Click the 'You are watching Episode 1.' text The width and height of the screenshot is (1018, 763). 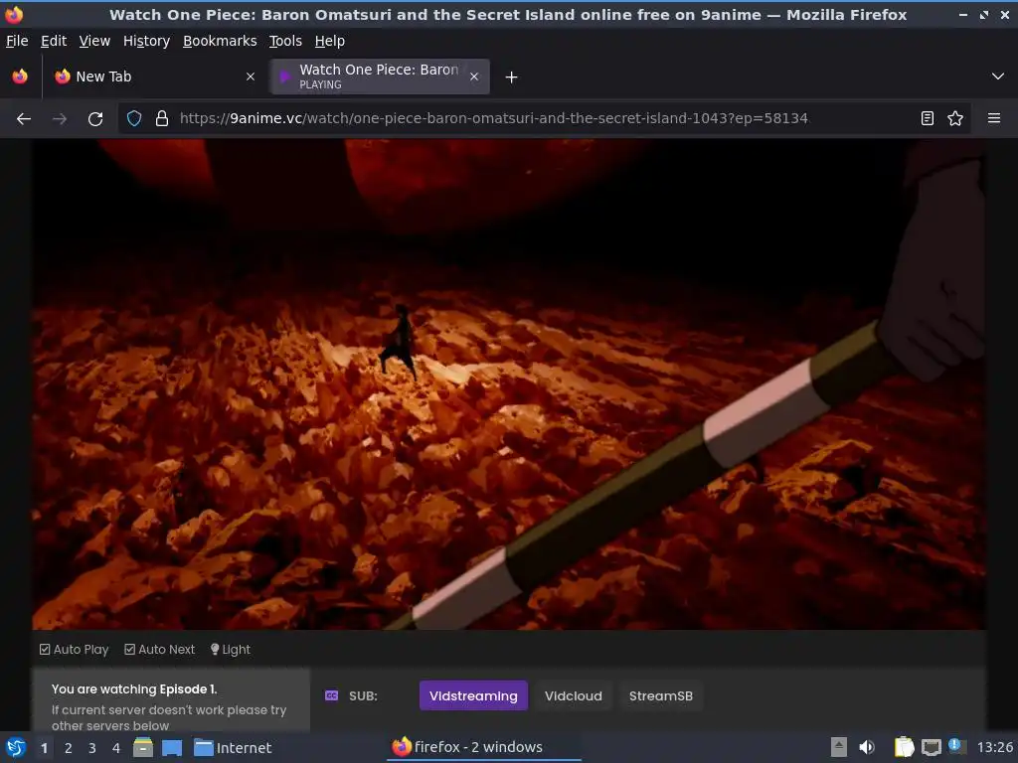point(134,689)
